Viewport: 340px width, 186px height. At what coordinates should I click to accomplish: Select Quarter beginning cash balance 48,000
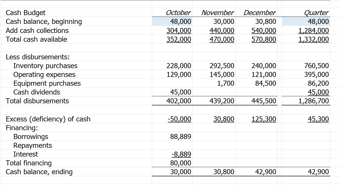pyautogui.click(x=318, y=21)
